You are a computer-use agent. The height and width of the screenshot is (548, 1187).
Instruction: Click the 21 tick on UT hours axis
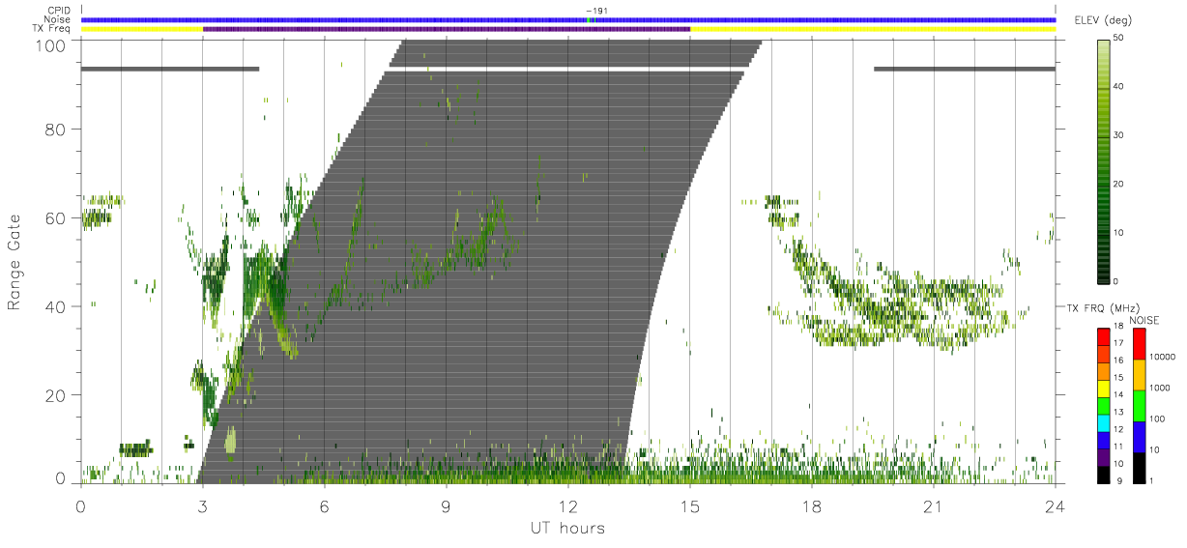[x=934, y=505]
